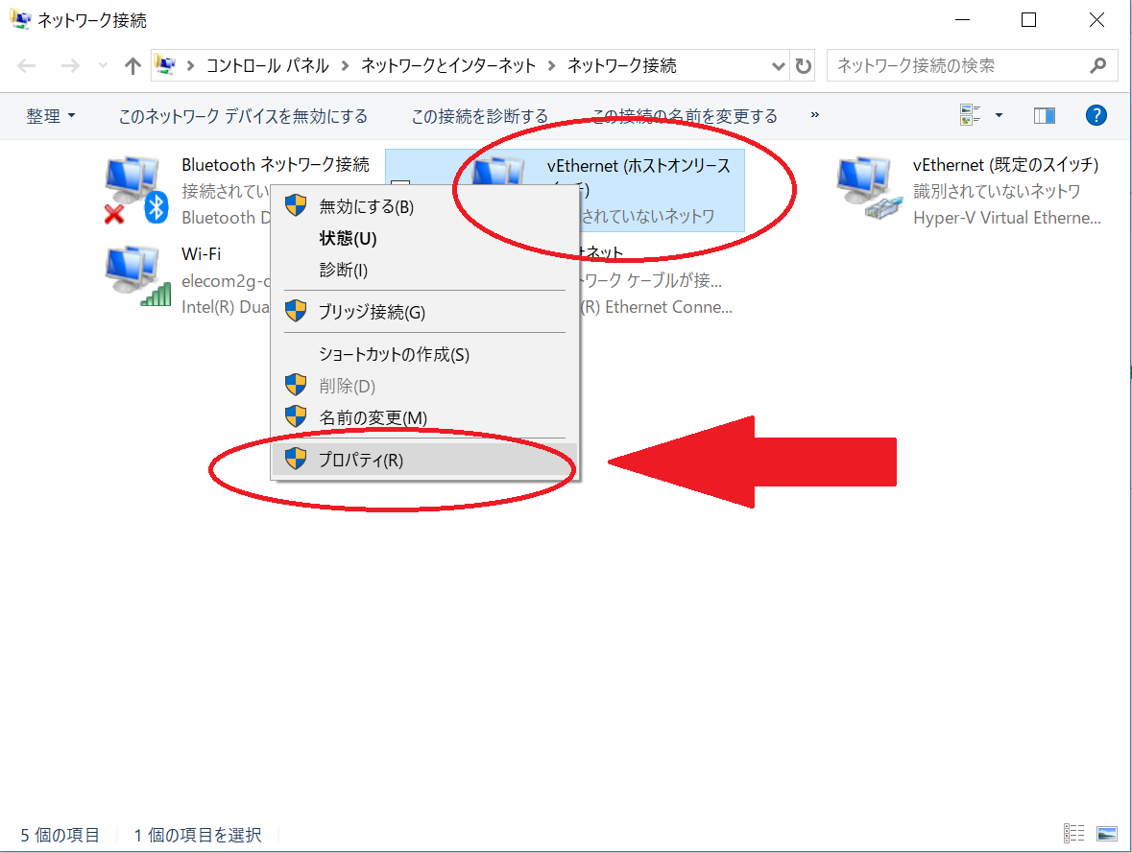The height and width of the screenshot is (853, 1132).
Task: Open the view options dropdown arrow
Action: [999, 116]
